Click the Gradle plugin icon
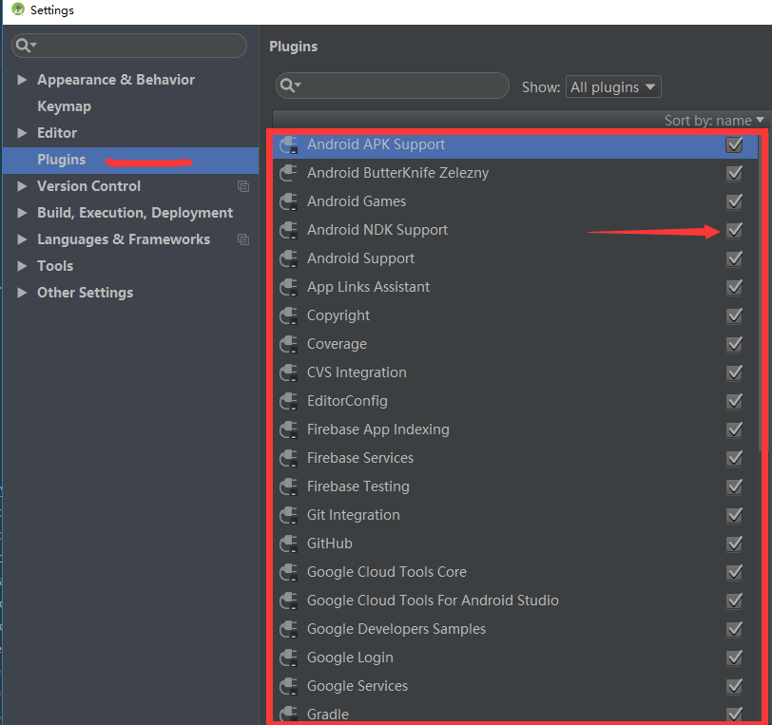 point(289,714)
